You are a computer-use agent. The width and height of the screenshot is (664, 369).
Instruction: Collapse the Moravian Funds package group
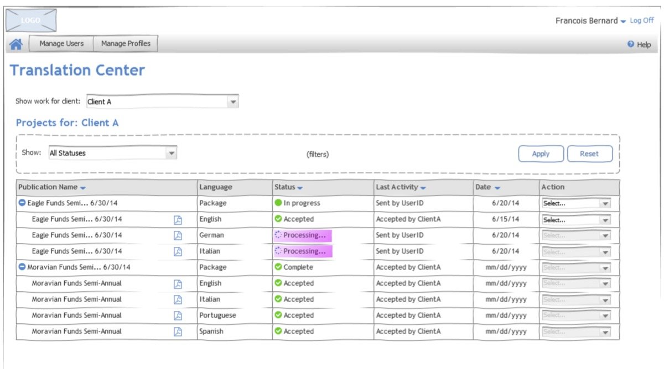22,267
